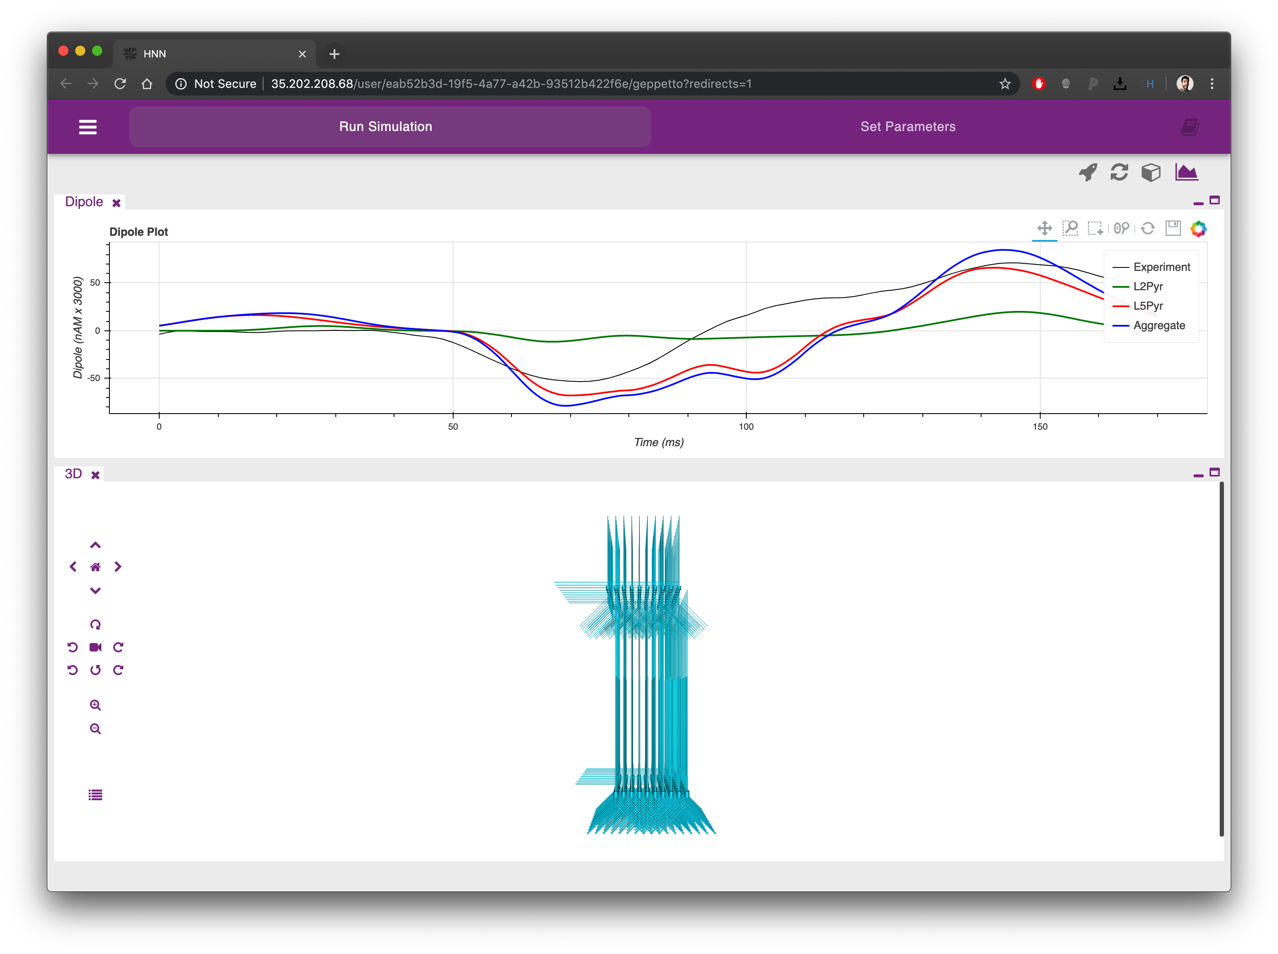1278x954 pixels.
Task: Minimize the Dipole panel
Action: point(1198,203)
